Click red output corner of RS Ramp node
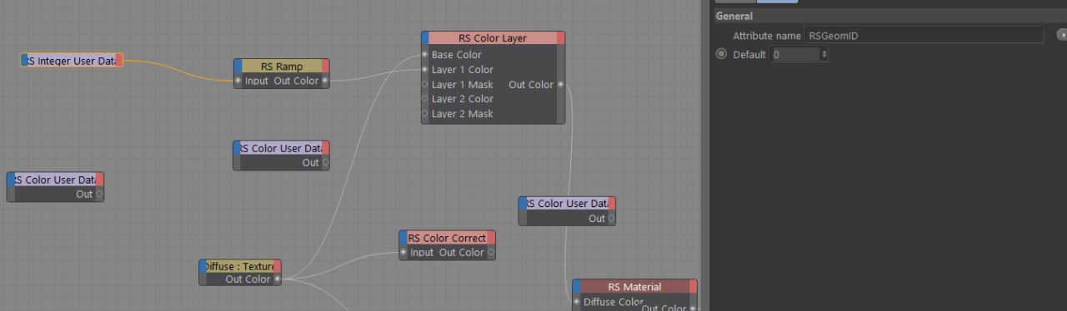The image size is (1067, 311). point(325,66)
